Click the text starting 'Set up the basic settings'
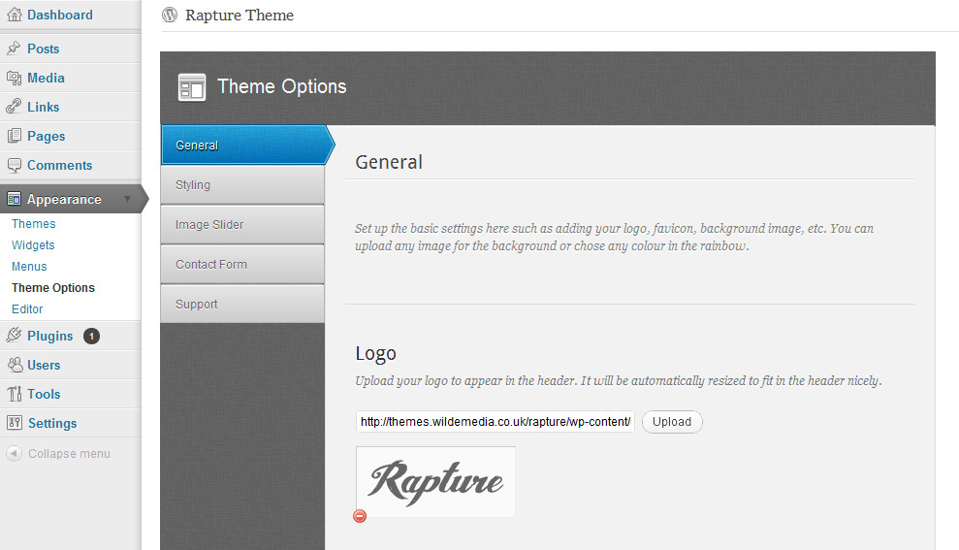 (614, 237)
